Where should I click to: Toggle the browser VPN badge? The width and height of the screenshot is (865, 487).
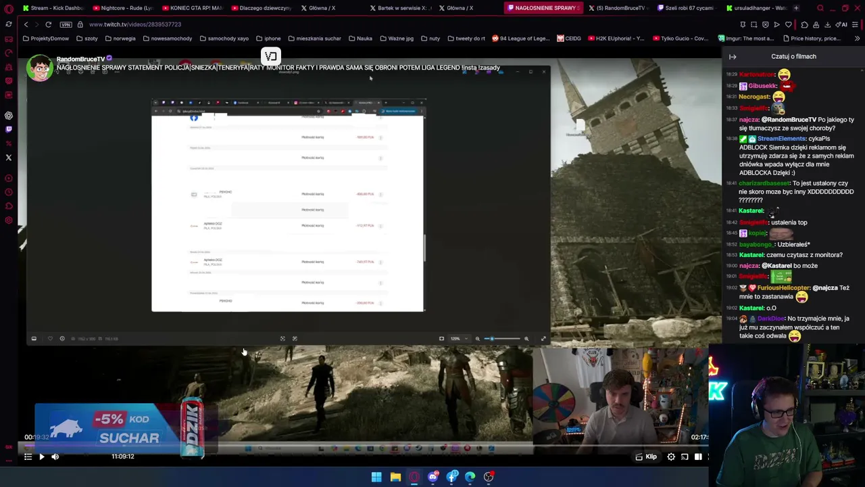coord(66,24)
